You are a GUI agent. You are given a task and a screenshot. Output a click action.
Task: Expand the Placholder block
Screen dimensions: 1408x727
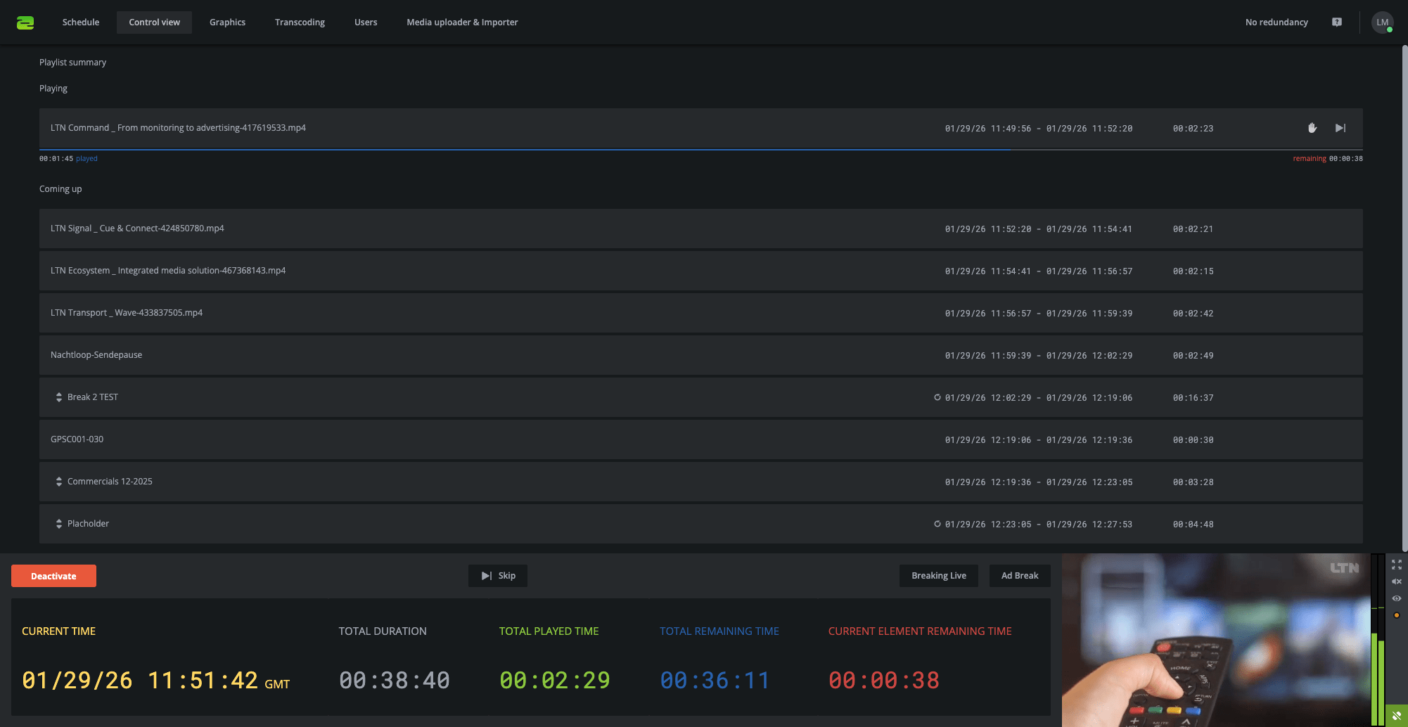59,524
